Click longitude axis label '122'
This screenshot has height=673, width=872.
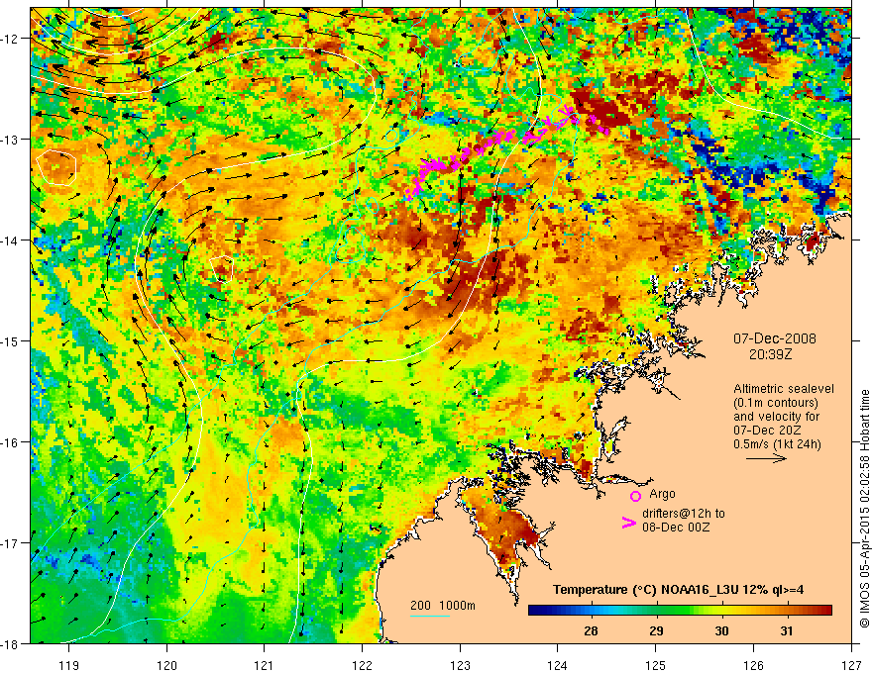point(362,665)
